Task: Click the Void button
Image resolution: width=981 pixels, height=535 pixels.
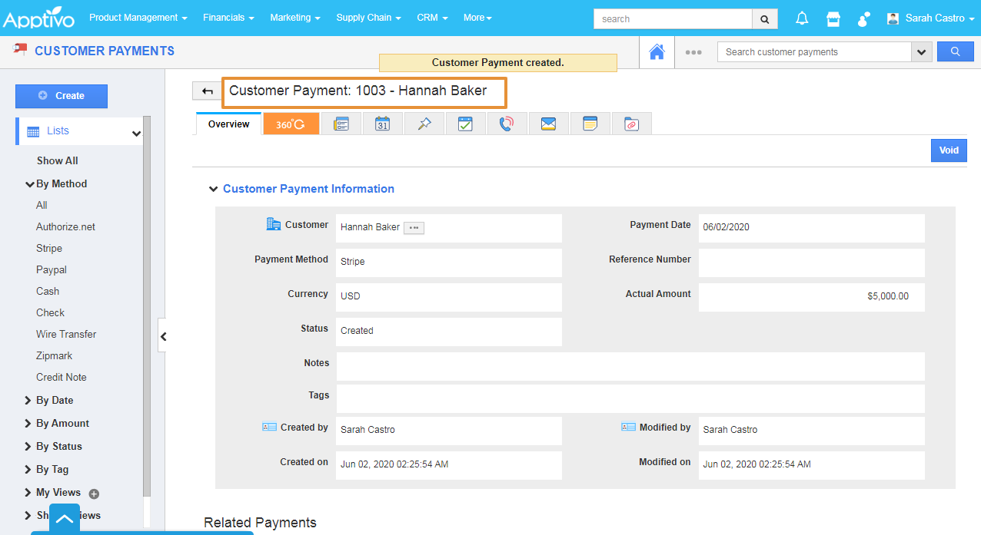Action: tap(949, 150)
